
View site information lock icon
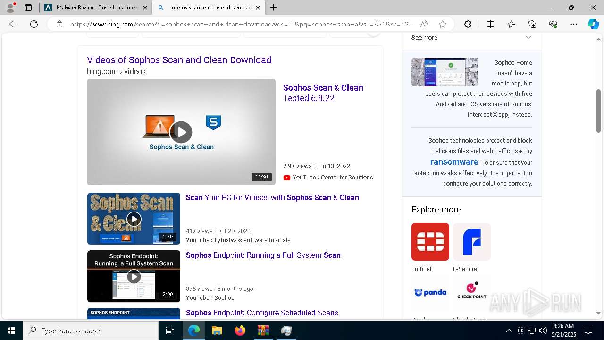59,24
